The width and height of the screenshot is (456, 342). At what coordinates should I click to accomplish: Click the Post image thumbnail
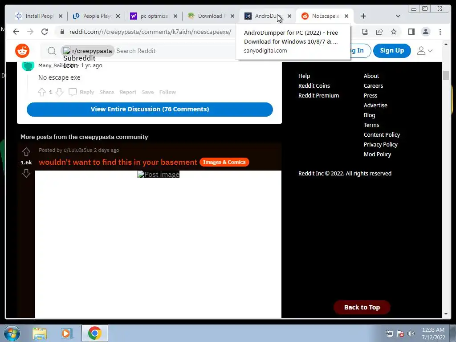158,174
